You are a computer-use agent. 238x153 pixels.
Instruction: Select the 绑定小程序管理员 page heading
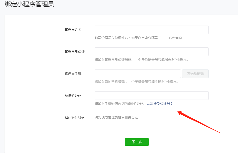coord(29,4)
